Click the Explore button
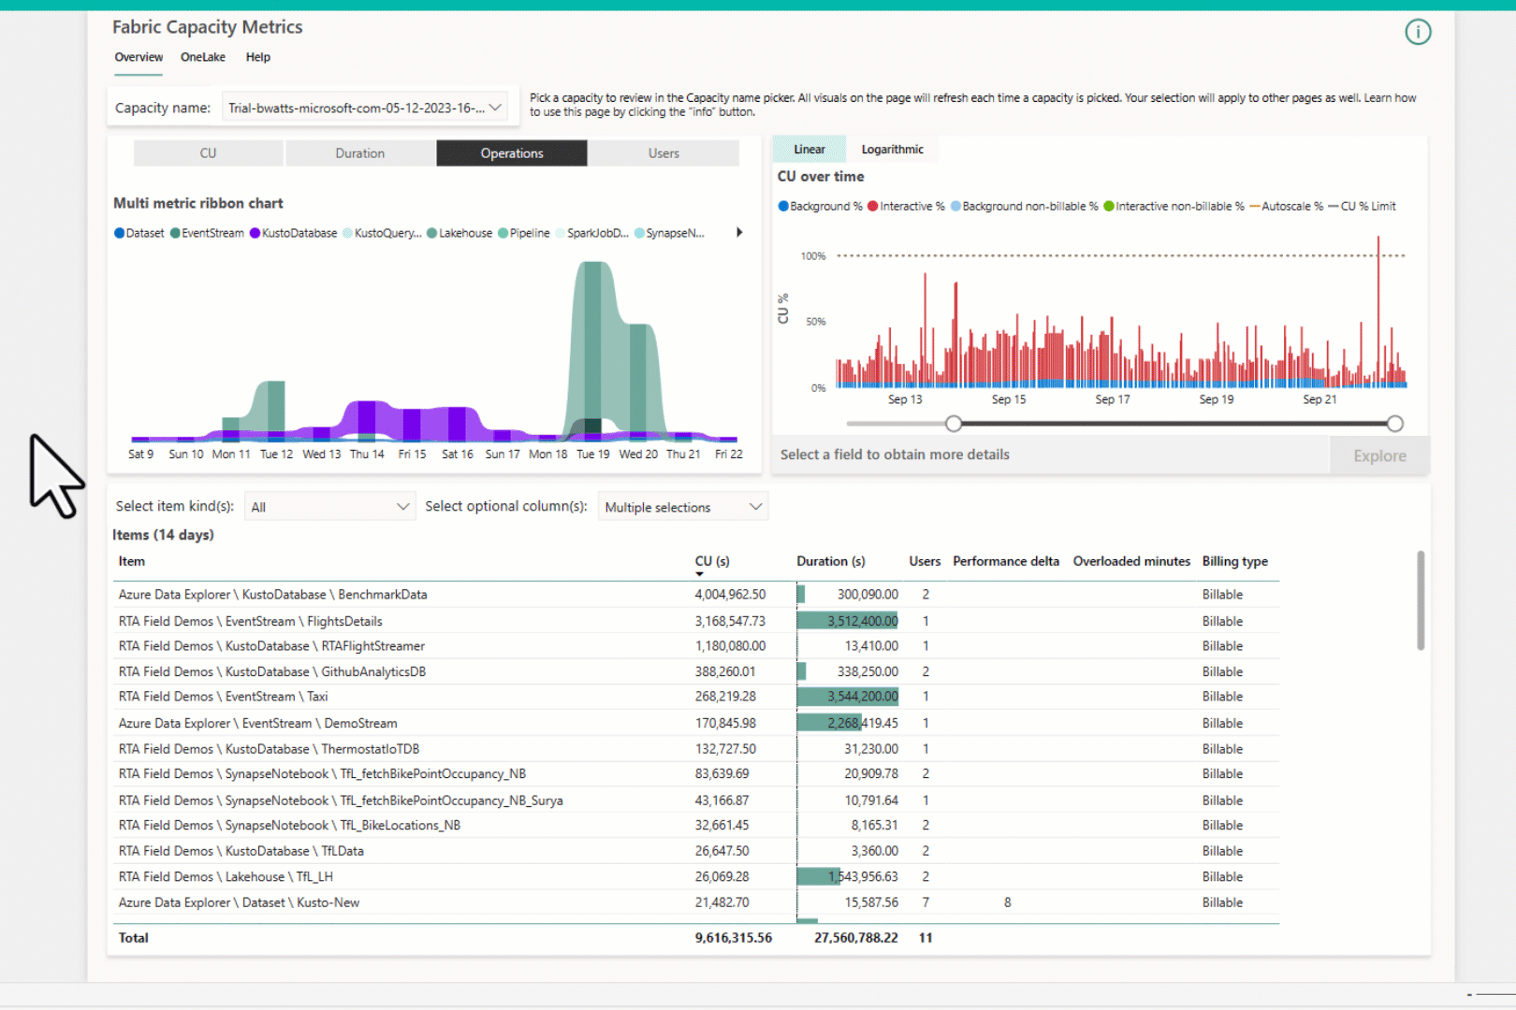The width and height of the screenshot is (1516, 1010). [1379, 456]
